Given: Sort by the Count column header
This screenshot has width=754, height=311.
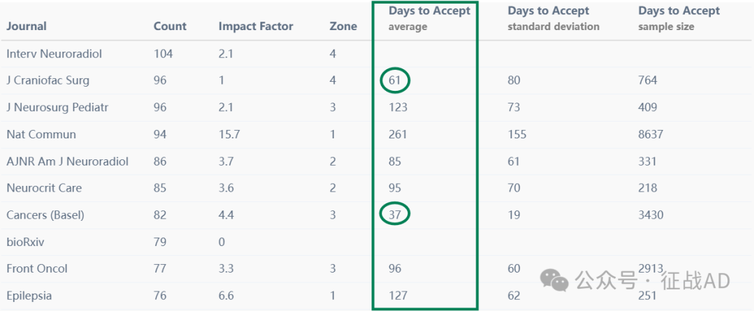Looking at the screenshot, I should pyautogui.click(x=170, y=26).
